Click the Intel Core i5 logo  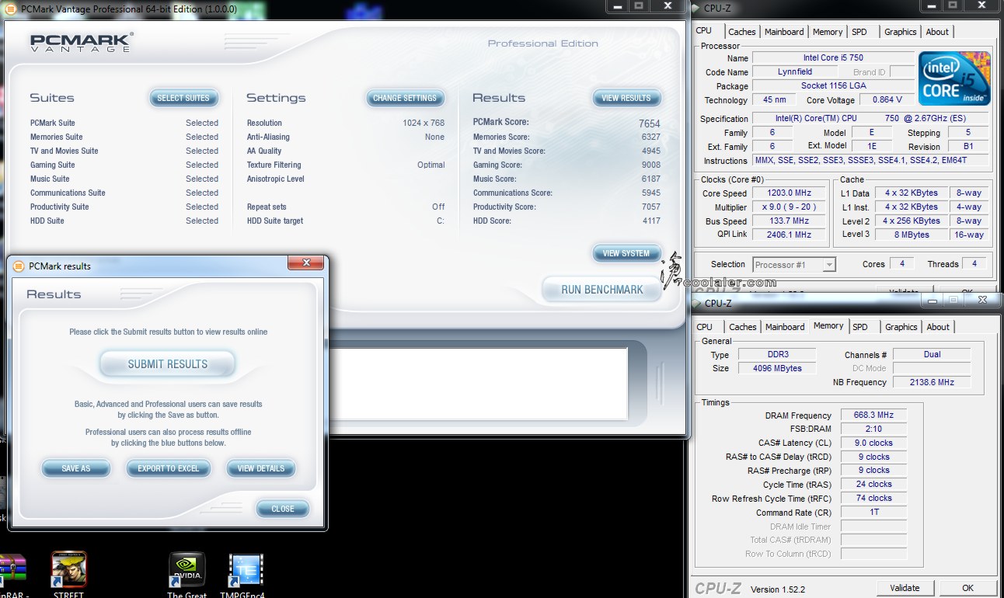click(x=954, y=78)
